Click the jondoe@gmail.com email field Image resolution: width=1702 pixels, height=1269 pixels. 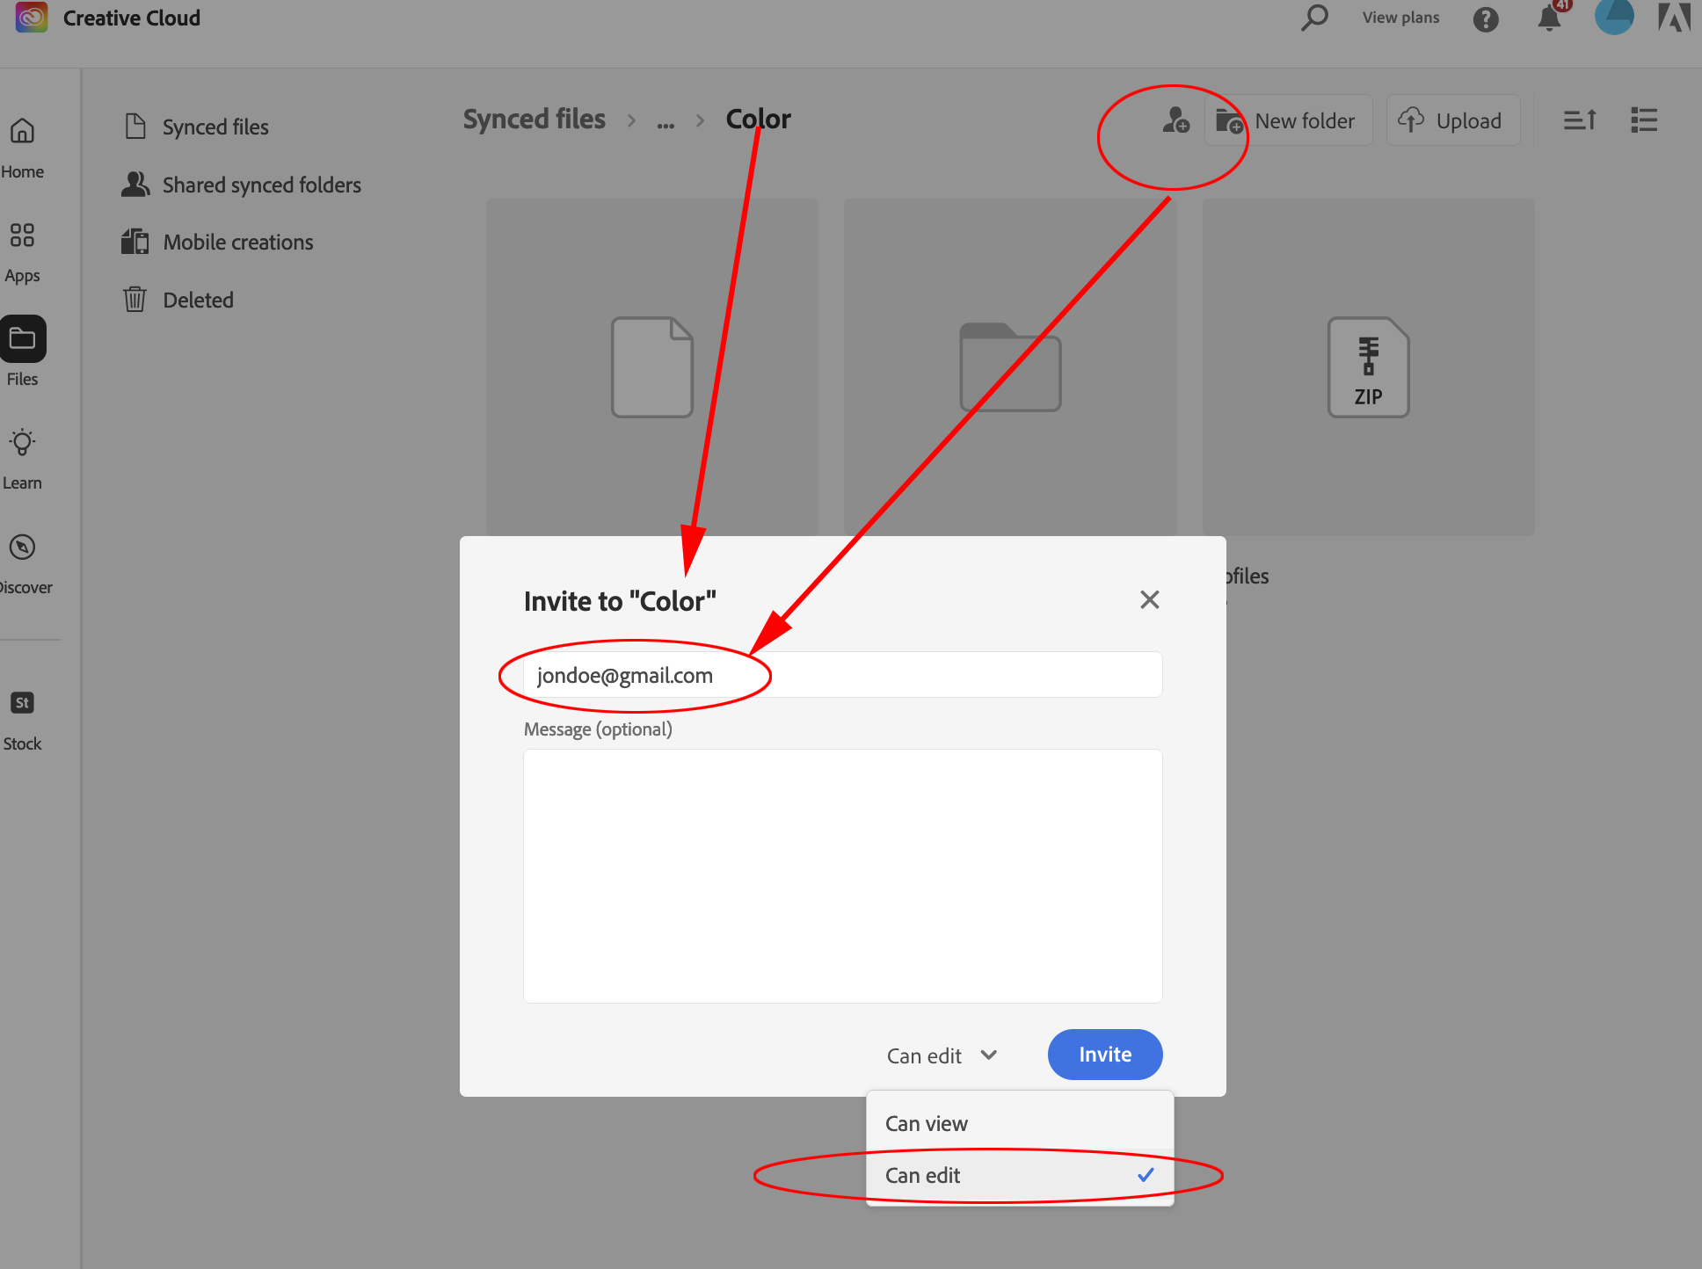click(x=842, y=675)
